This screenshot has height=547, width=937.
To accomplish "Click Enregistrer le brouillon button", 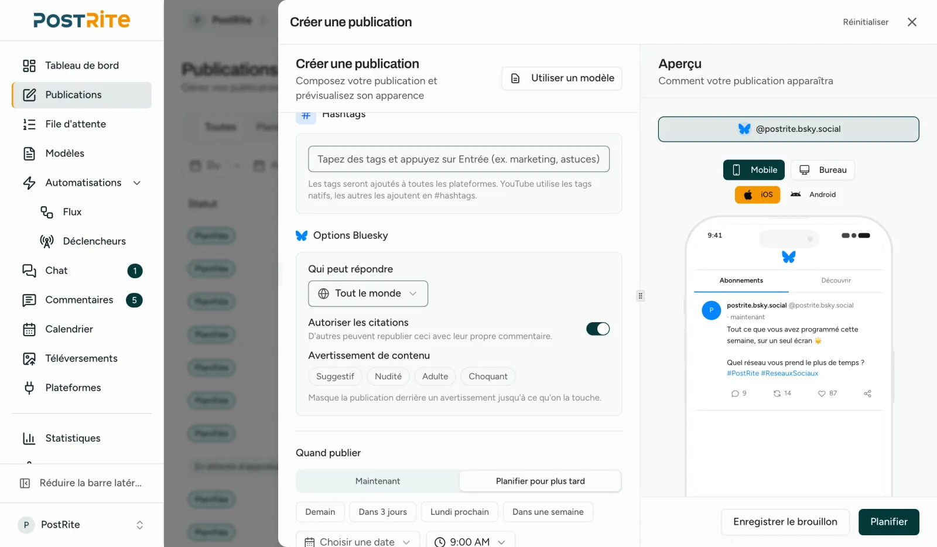I will point(785,522).
